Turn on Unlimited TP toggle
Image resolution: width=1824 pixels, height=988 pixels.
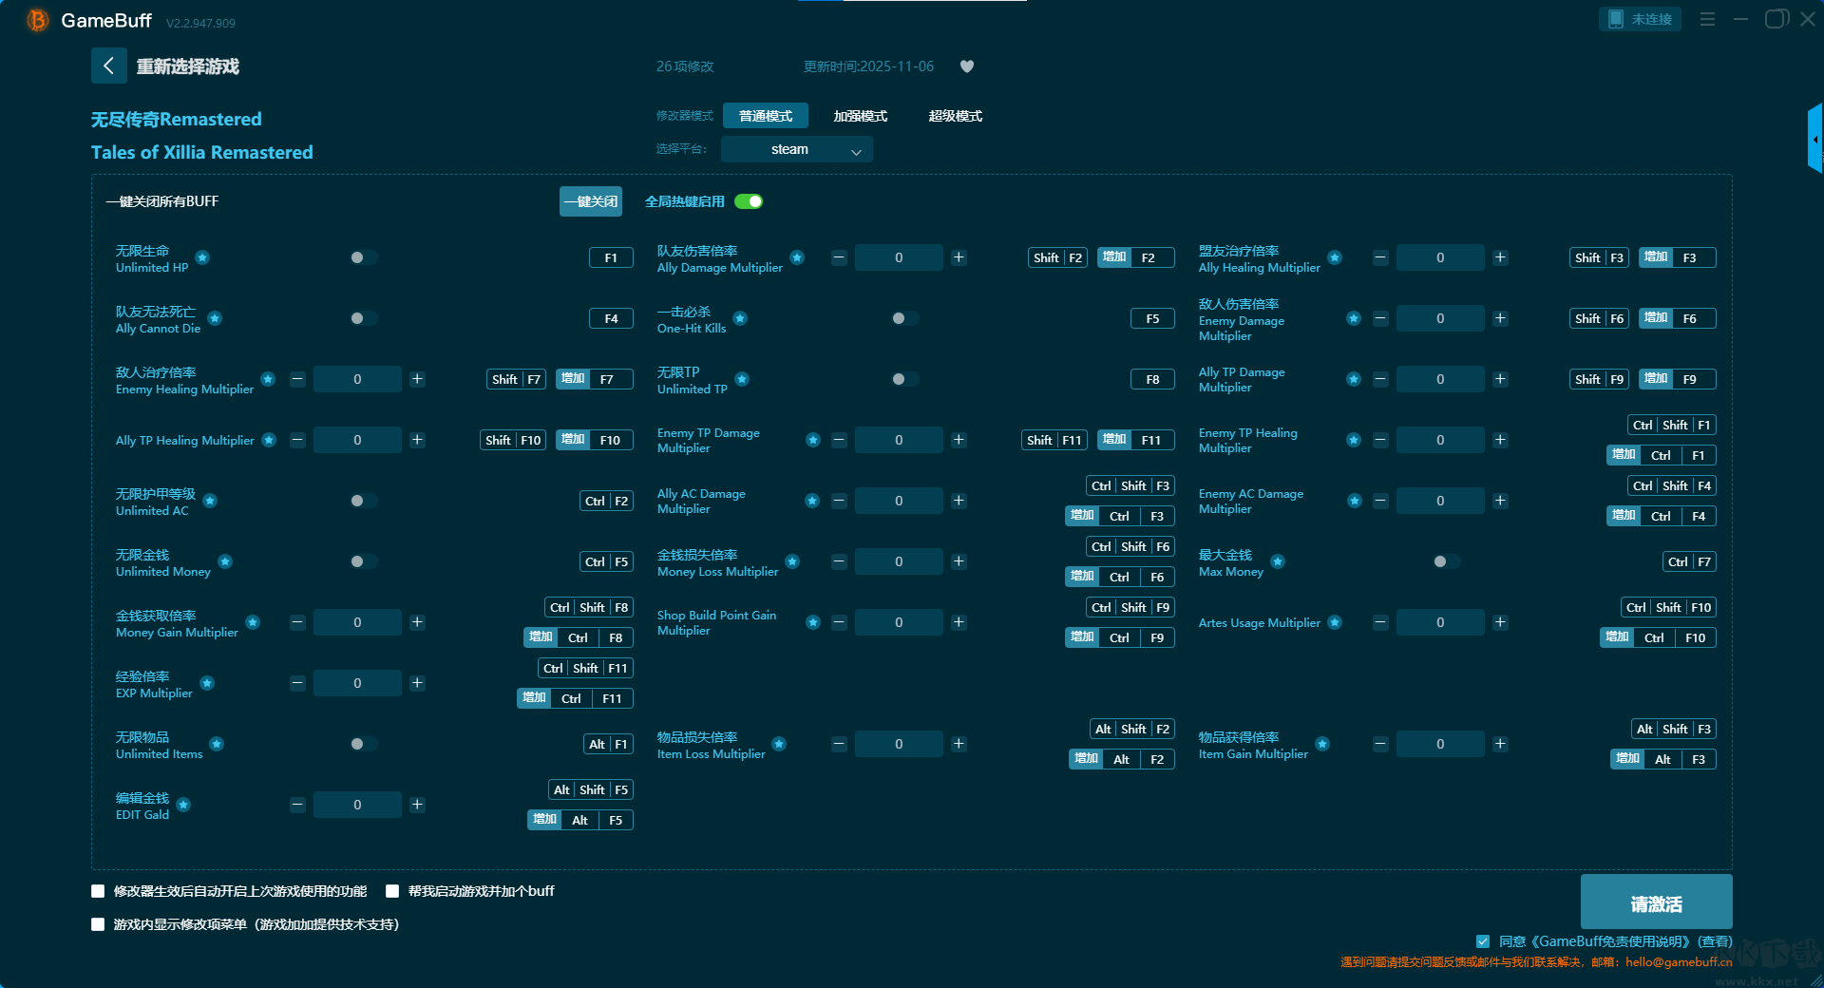pos(904,379)
